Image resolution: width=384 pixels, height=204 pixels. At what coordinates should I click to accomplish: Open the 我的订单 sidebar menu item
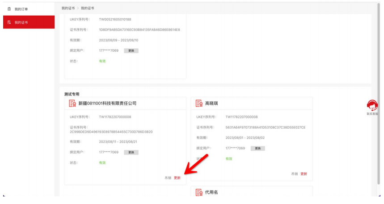(21, 9)
